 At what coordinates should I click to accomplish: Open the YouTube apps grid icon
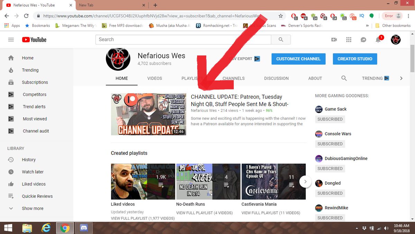pyautogui.click(x=349, y=40)
